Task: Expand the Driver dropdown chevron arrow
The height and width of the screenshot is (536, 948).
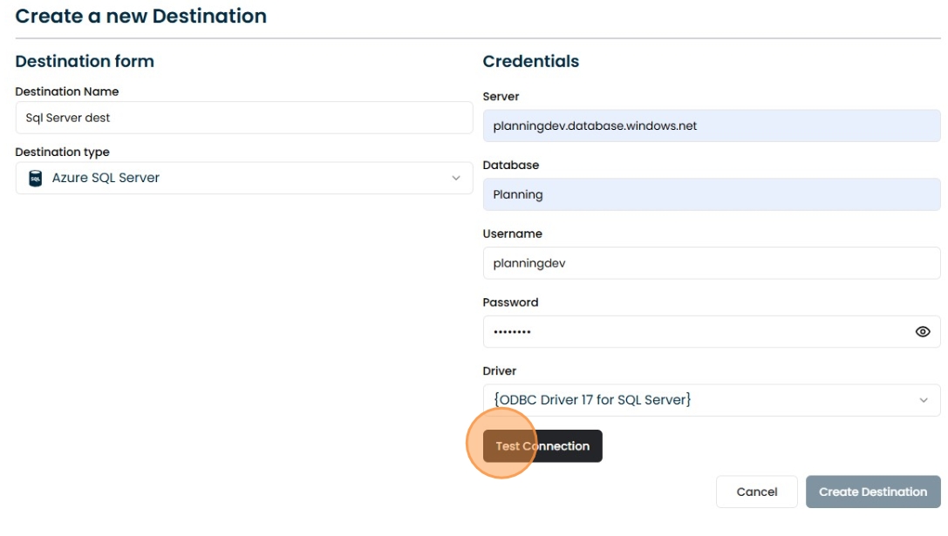Action: [923, 401]
